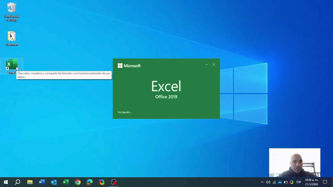Select the Newman folder on desktop
333x187 pixels.
pyautogui.click(x=11, y=37)
